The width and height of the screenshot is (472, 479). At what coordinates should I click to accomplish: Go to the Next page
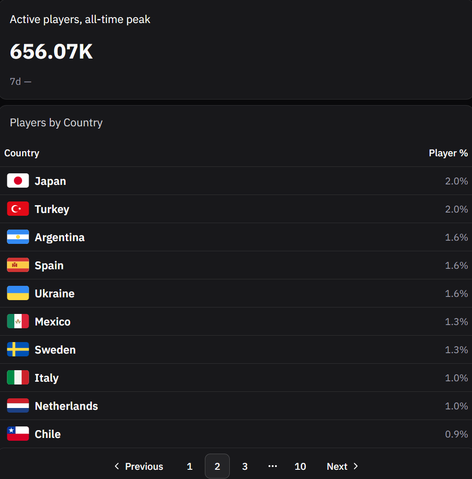[342, 466]
